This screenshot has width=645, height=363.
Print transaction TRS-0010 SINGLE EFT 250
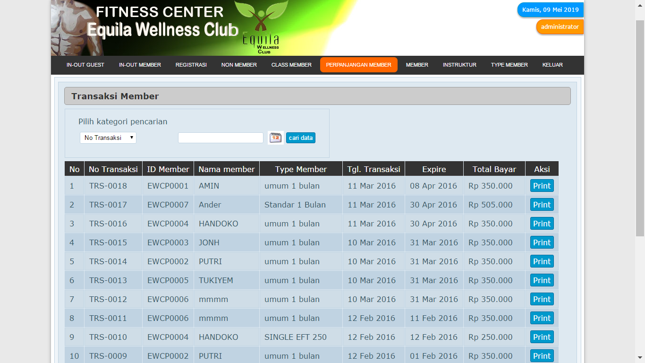point(542,337)
